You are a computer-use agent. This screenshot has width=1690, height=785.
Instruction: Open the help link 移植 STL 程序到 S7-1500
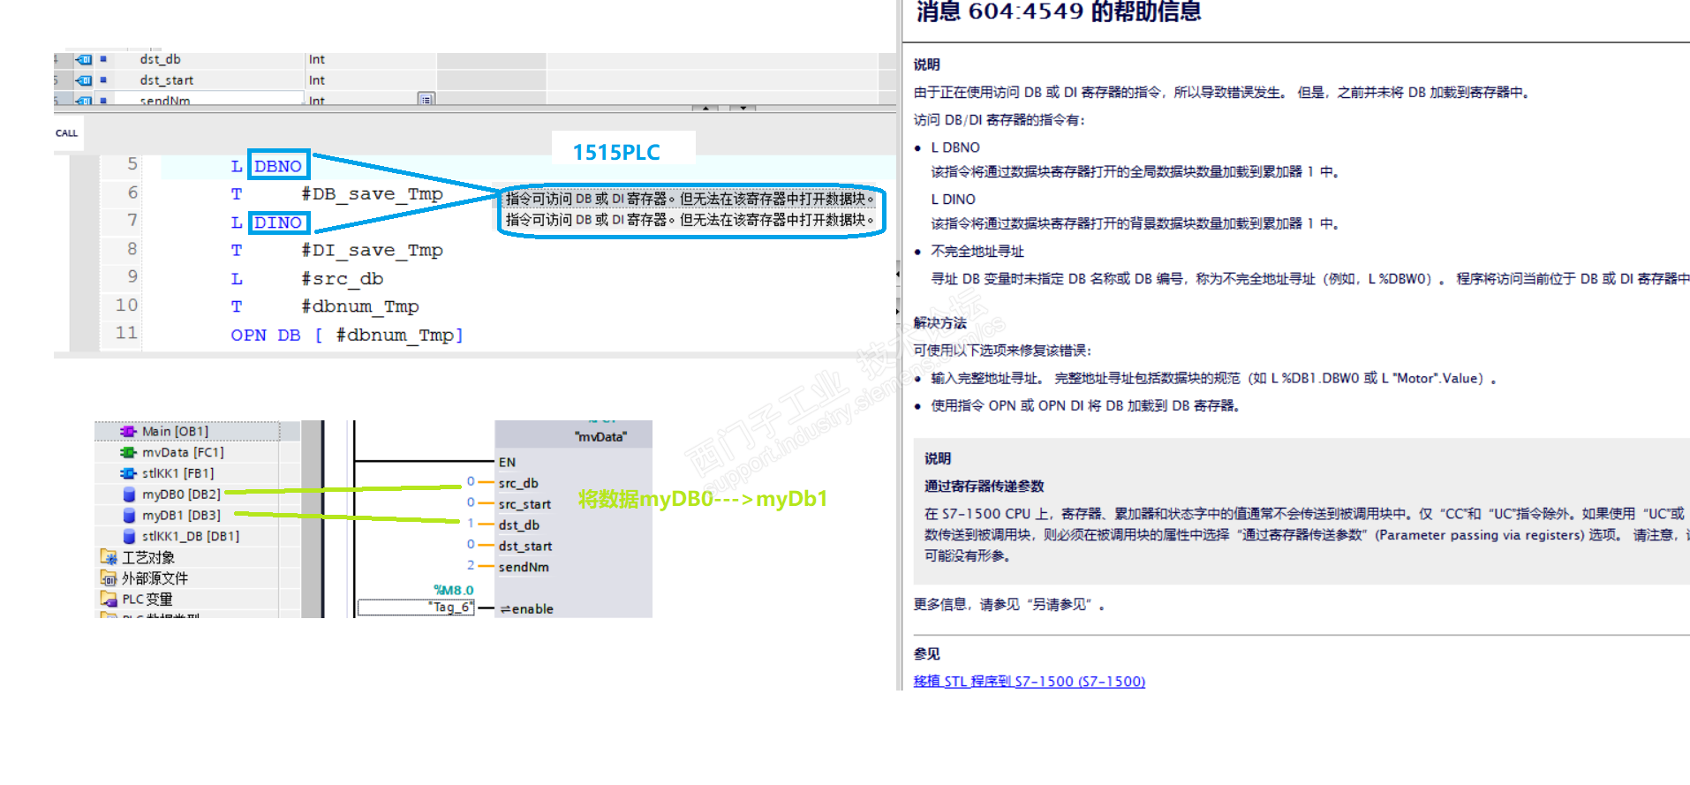pyautogui.click(x=1029, y=681)
